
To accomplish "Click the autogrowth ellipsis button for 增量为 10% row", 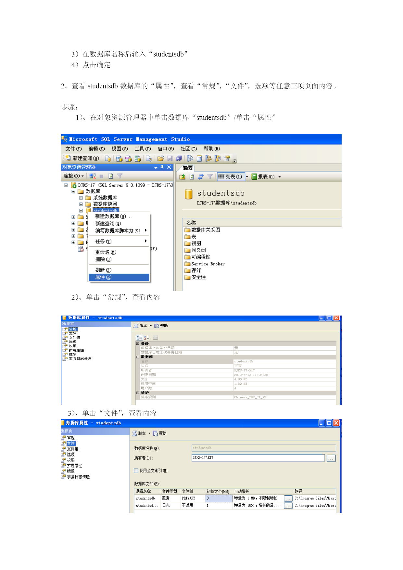I will click(288, 506).
